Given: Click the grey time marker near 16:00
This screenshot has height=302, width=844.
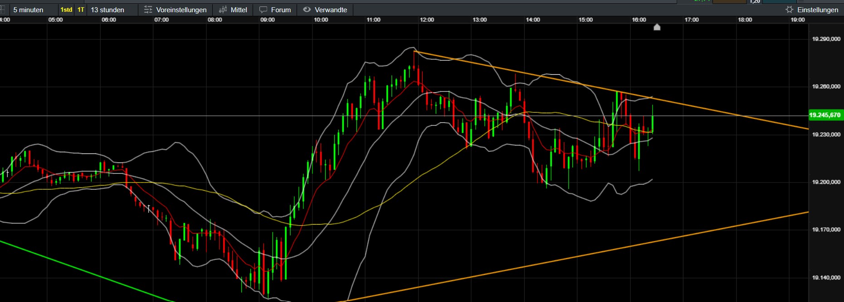Looking at the screenshot, I should [x=657, y=27].
